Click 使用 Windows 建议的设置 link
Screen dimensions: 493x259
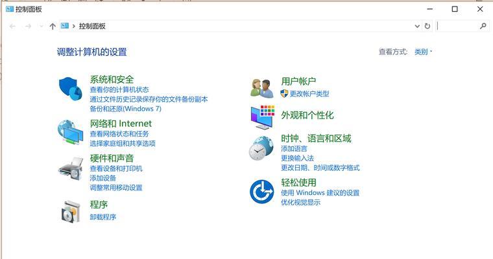(x=320, y=193)
